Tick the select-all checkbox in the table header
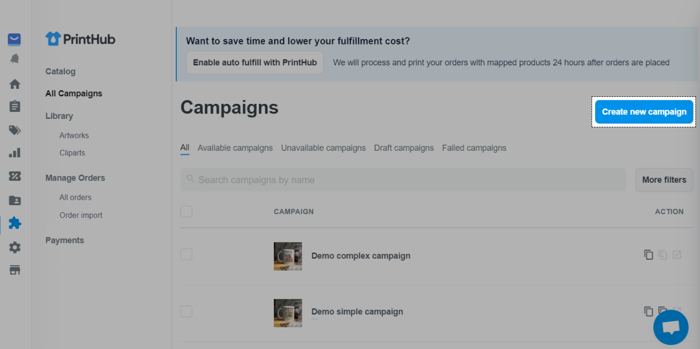 pos(186,212)
